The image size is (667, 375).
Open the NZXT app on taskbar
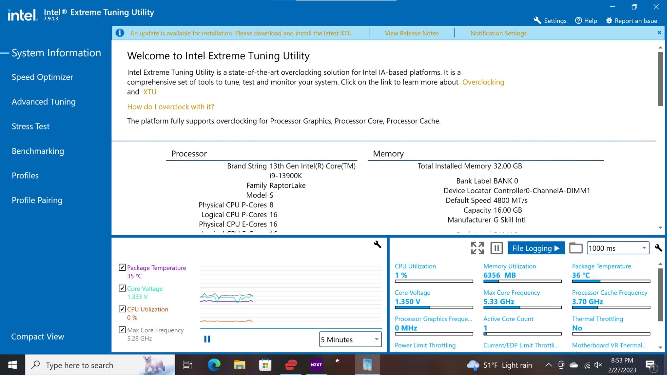tap(316, 365)
